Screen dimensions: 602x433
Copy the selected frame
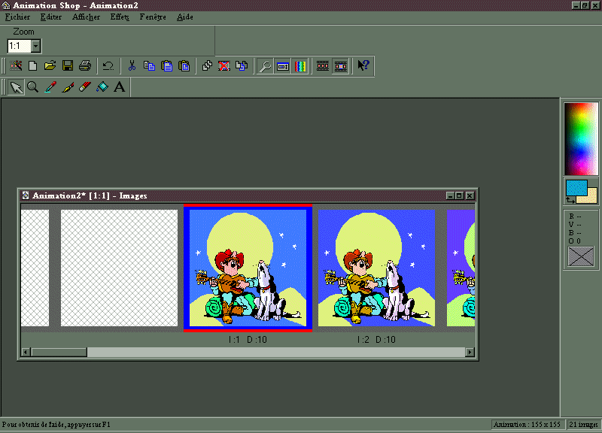[x=149, y=66]
